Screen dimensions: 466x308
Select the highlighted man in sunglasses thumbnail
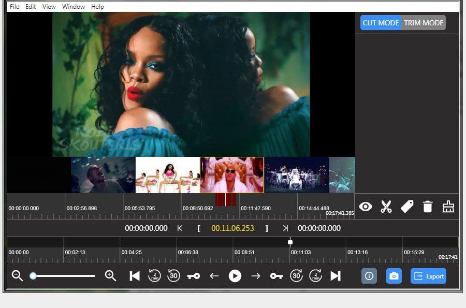[x=232, y=175]
